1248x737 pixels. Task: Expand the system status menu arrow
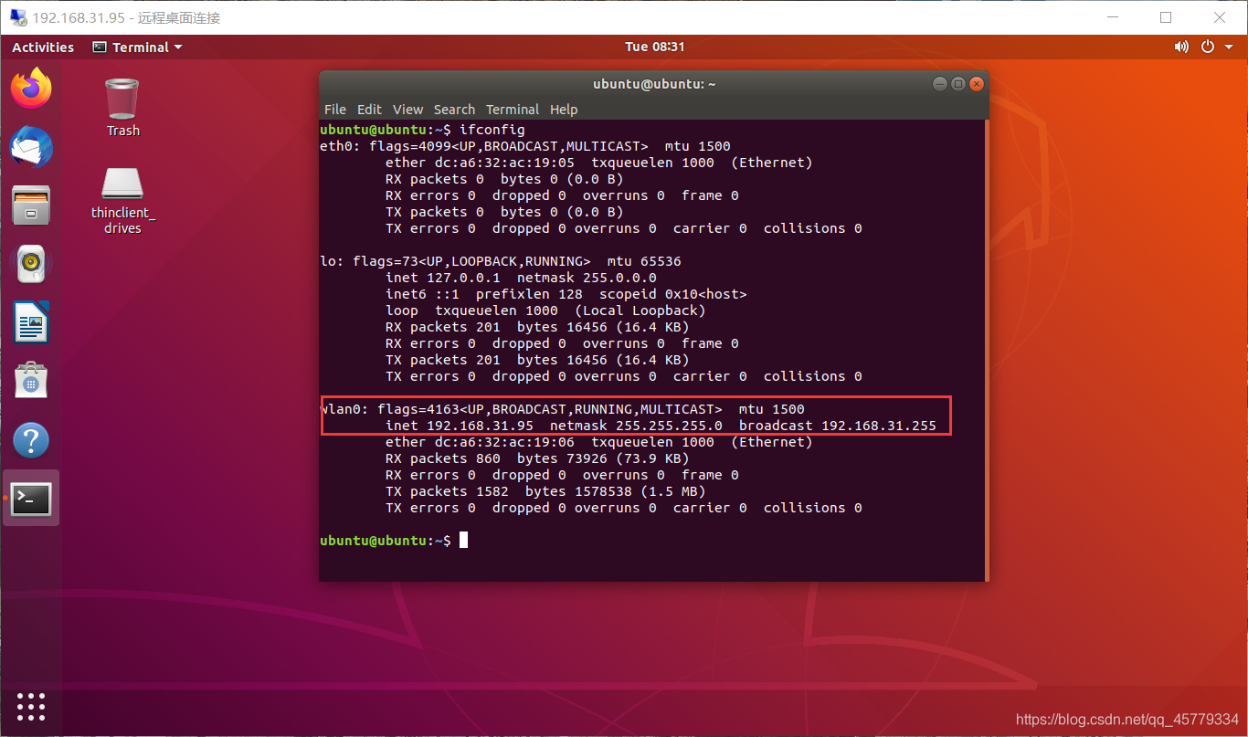coord(1227,47)
